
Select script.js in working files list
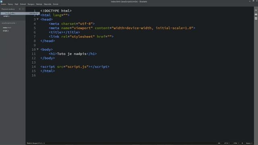point(6,16)
